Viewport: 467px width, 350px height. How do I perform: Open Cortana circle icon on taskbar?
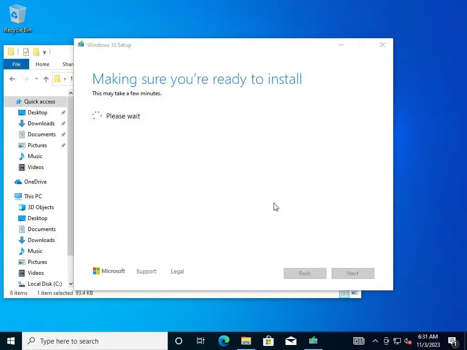click(179, 341)
